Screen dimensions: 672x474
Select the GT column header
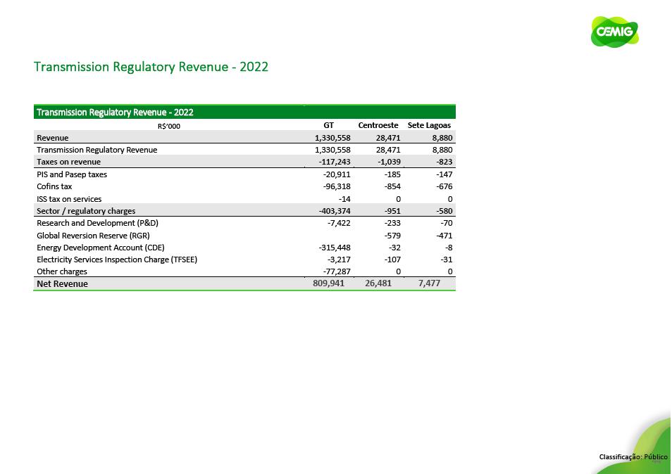pos(328,125)
